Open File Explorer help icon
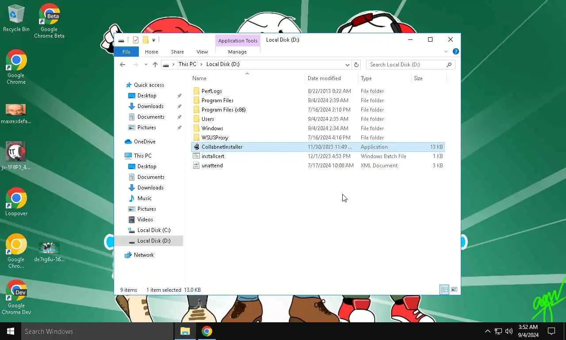This screenshot has width=566, height=340. [x=455, y=52]
